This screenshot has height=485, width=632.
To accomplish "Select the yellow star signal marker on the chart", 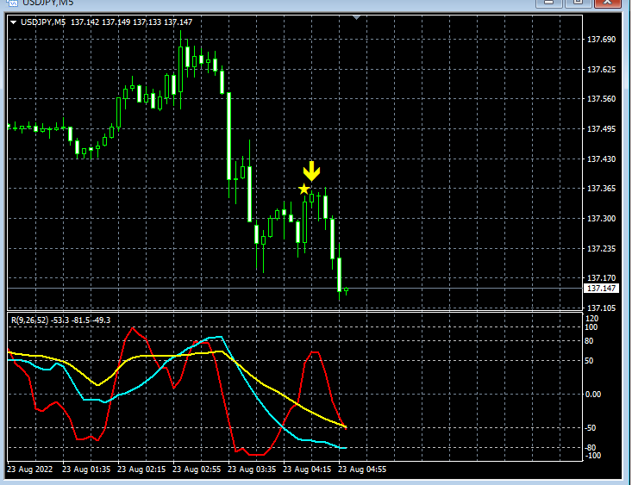I will pyautogui.click(x=303, y=189).
